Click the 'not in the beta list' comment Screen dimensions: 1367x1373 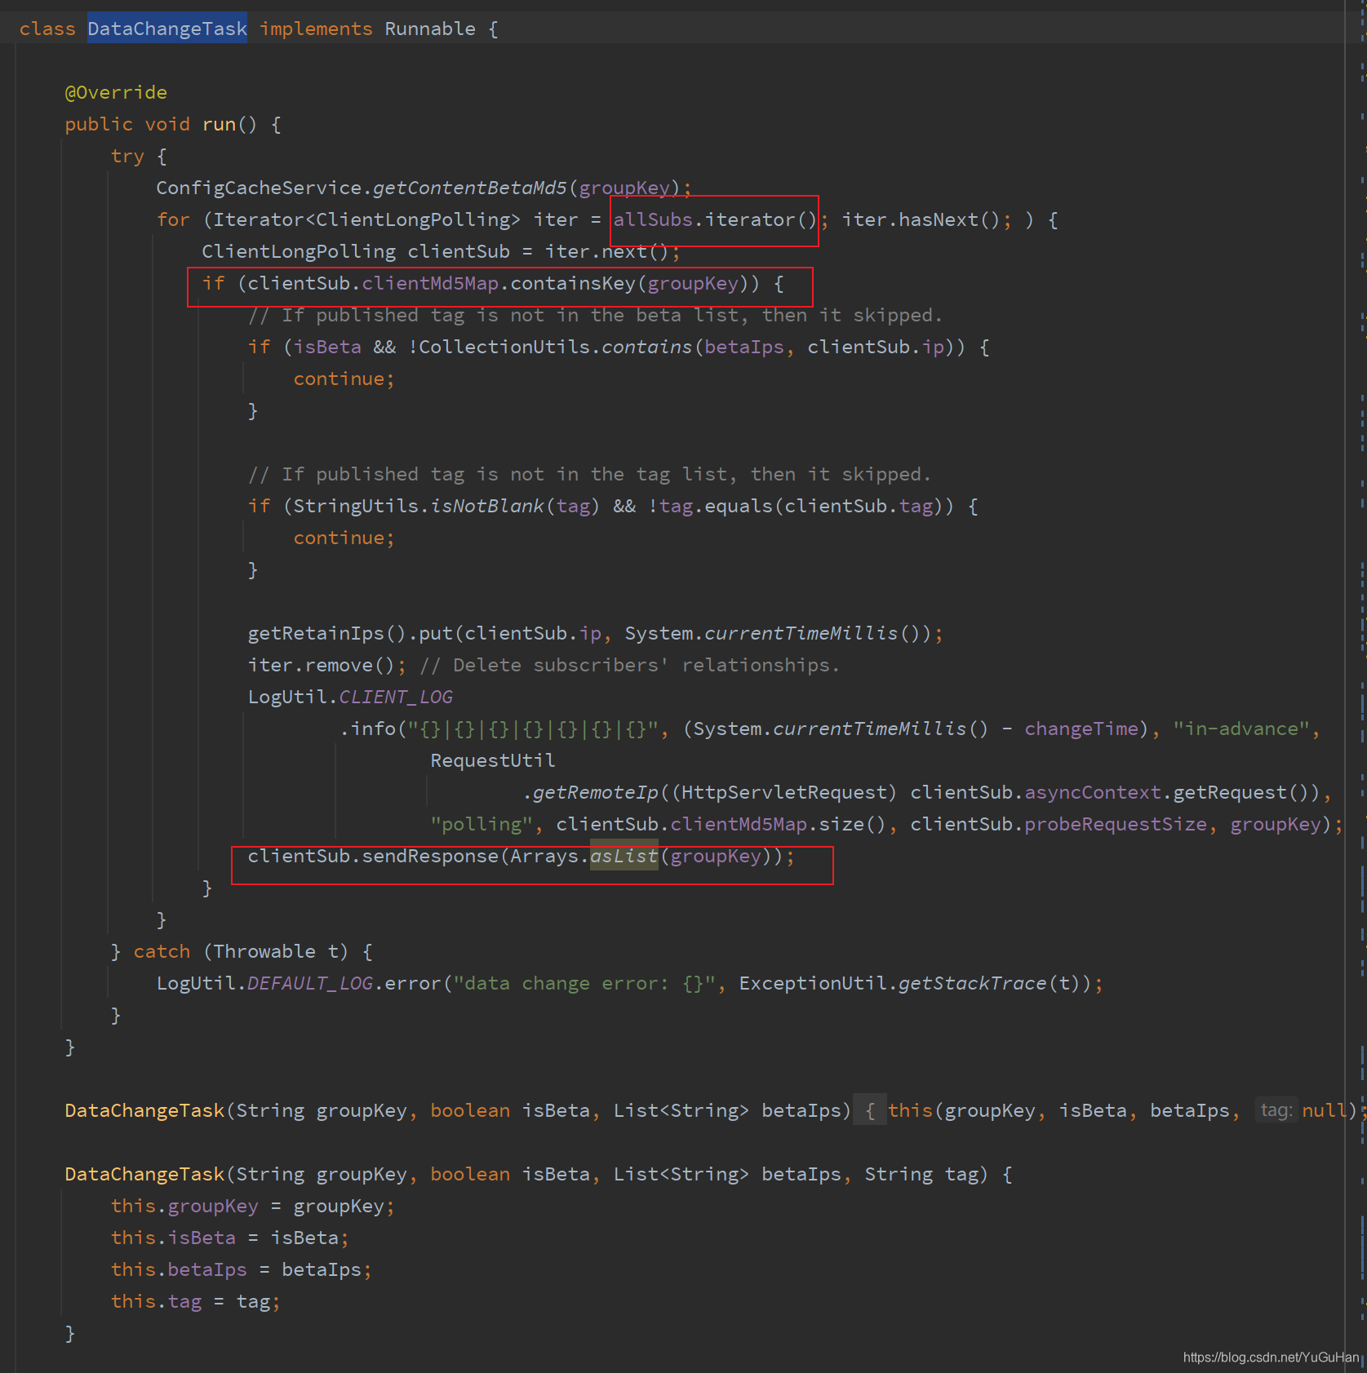coord(596,315)
